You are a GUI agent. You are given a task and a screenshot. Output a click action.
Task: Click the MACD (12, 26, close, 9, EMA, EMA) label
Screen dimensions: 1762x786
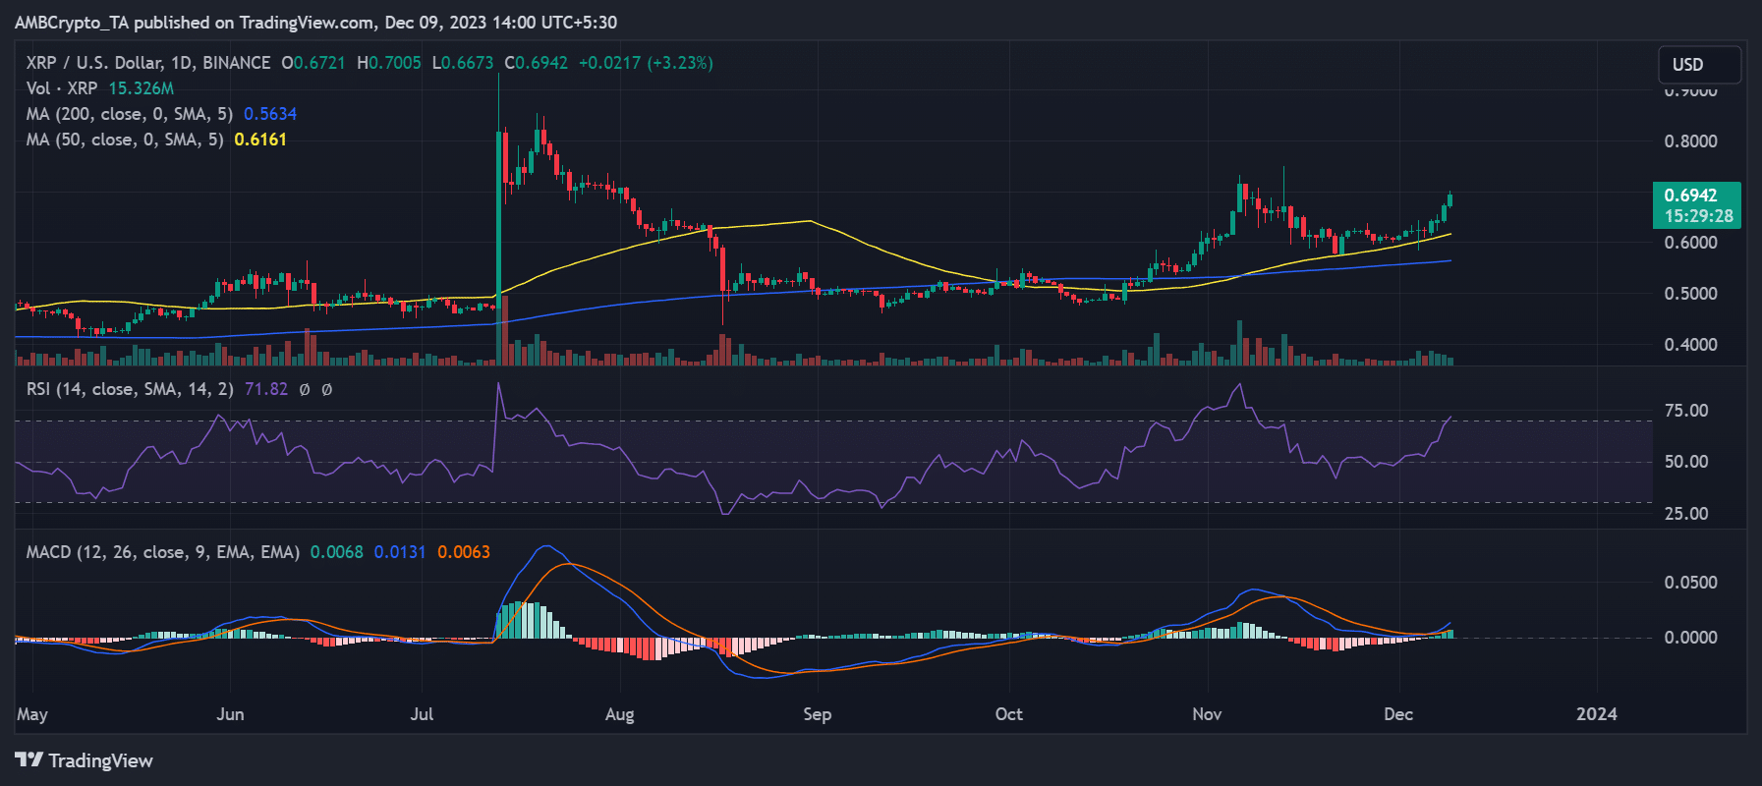163,552
